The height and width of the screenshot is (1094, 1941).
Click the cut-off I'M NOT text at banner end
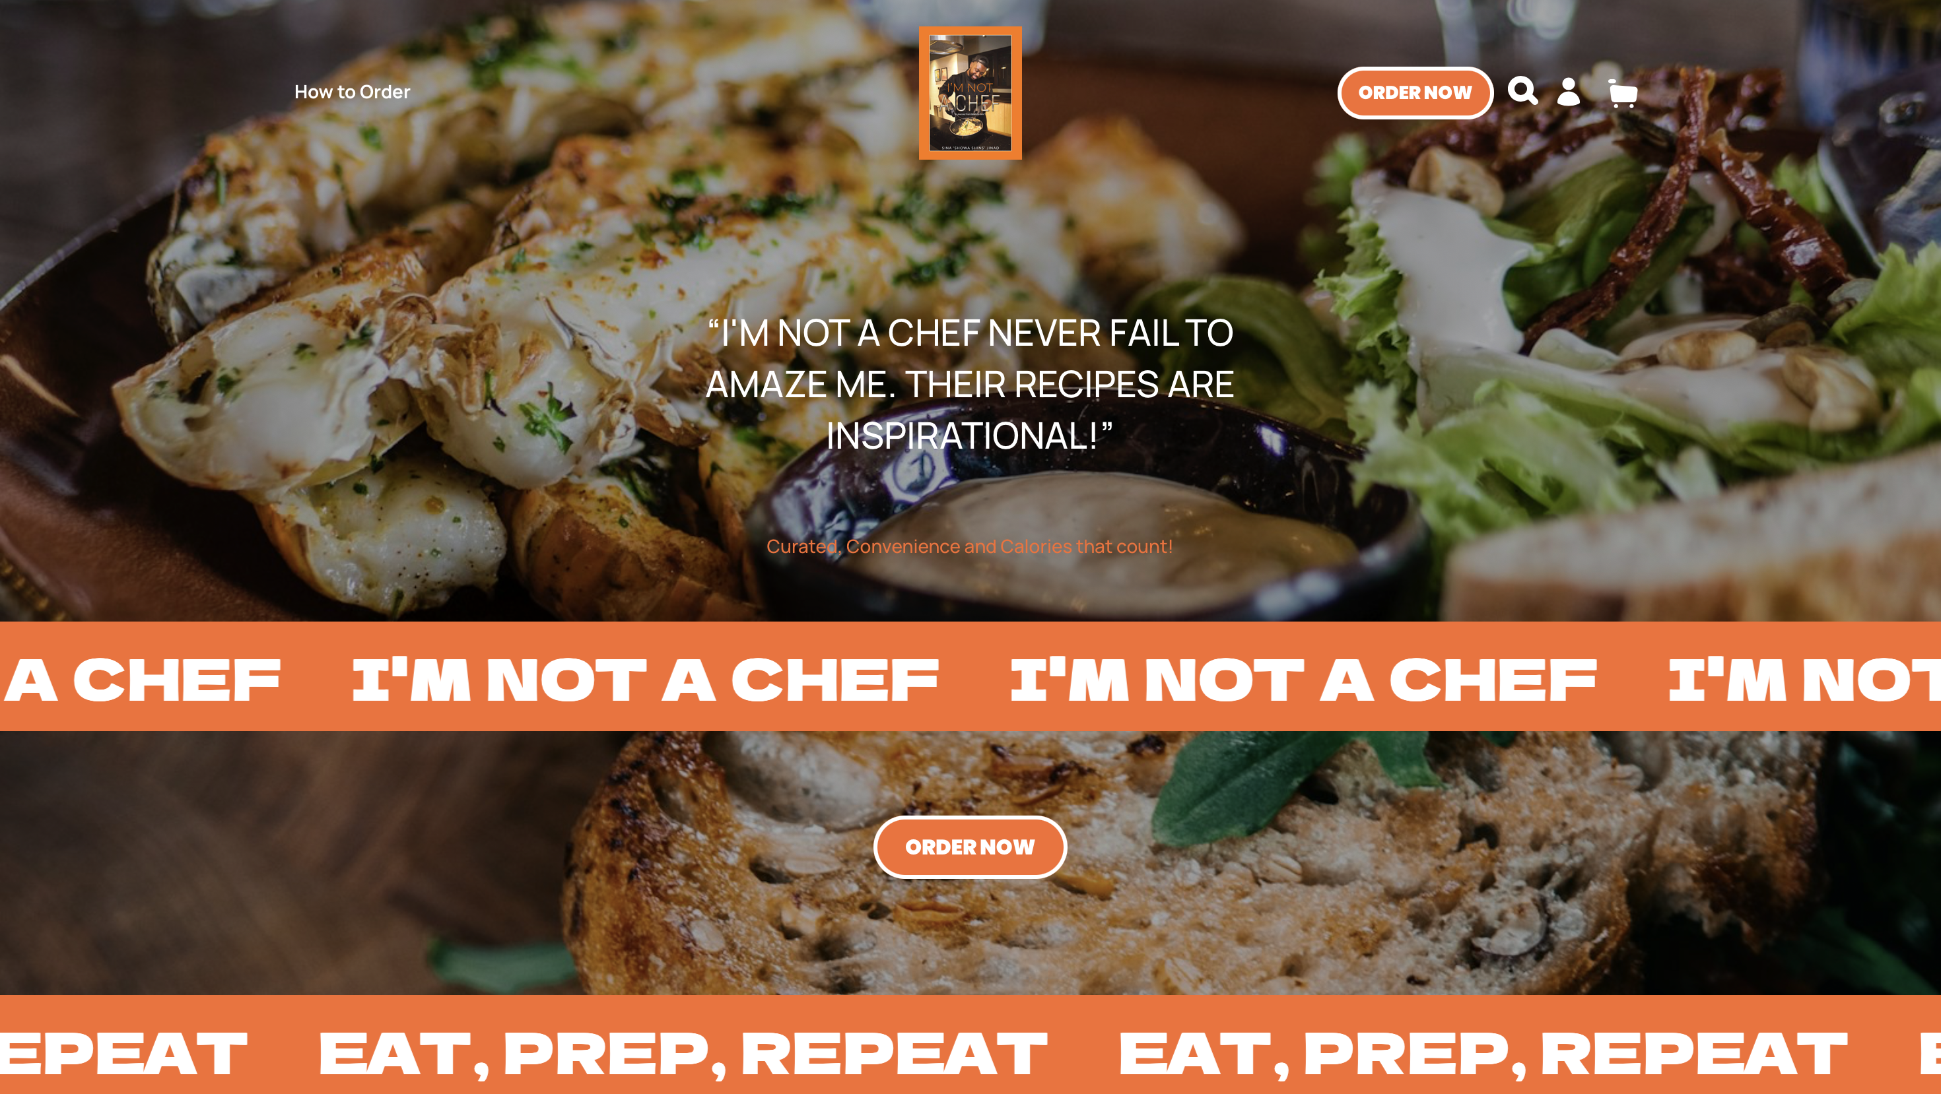coord(1804,679)
